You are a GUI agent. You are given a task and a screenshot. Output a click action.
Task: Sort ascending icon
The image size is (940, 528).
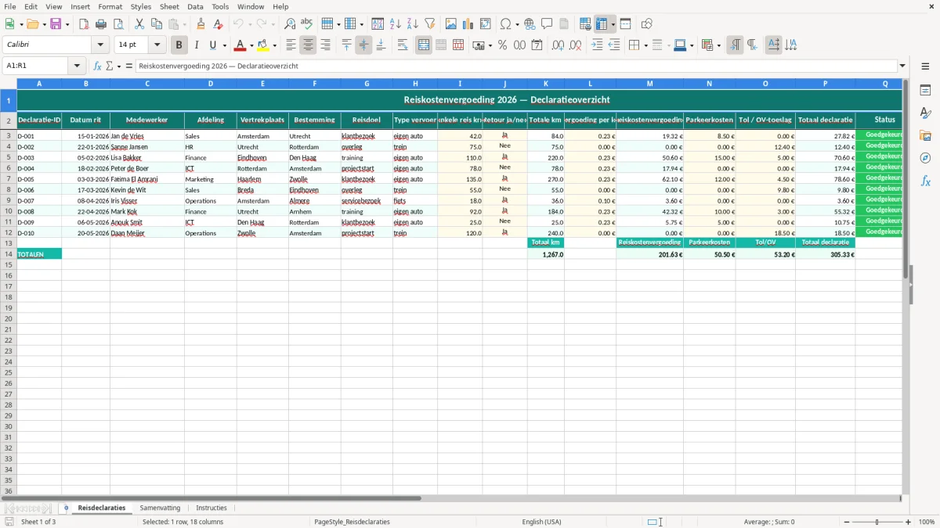click(396, 24)
